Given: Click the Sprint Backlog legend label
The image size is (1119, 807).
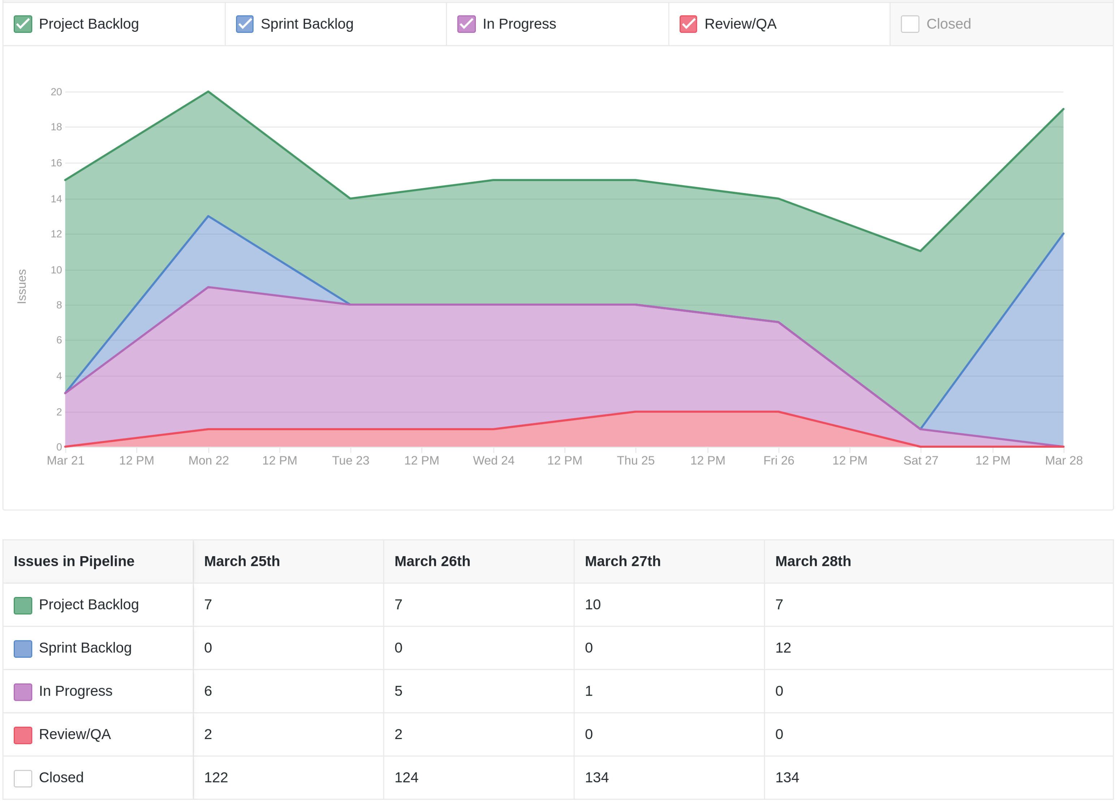Looking at the screenshot, I should [307, 24].
